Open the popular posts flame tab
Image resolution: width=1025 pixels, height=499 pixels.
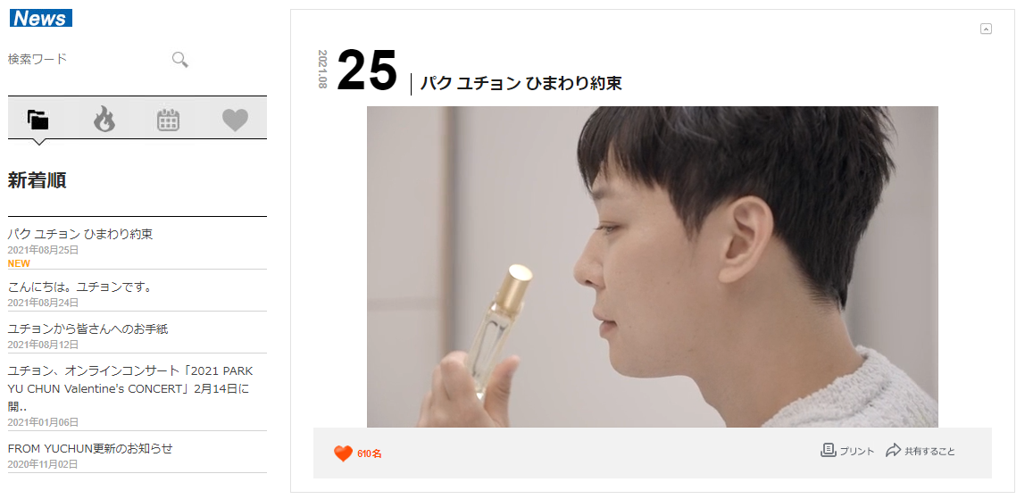[104, 120]
